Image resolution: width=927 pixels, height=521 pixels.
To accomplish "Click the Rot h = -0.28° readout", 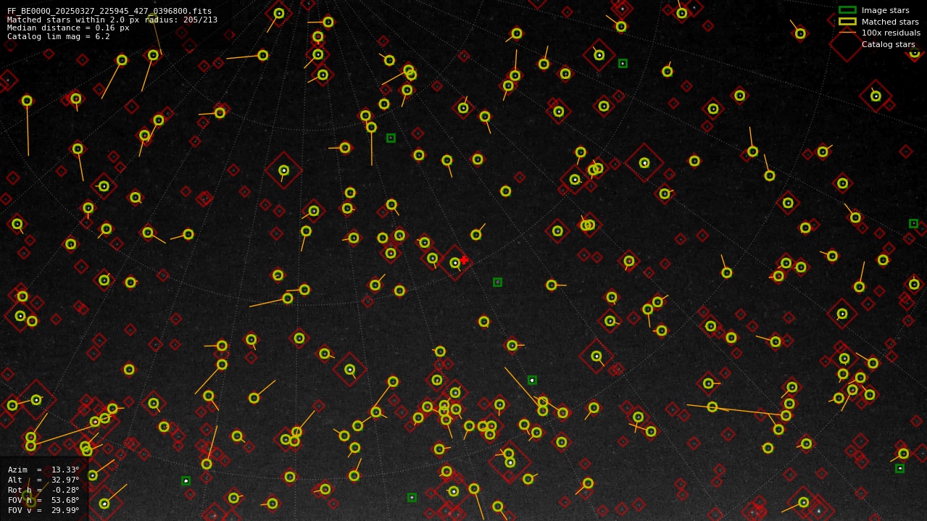I will pos(43,490).
